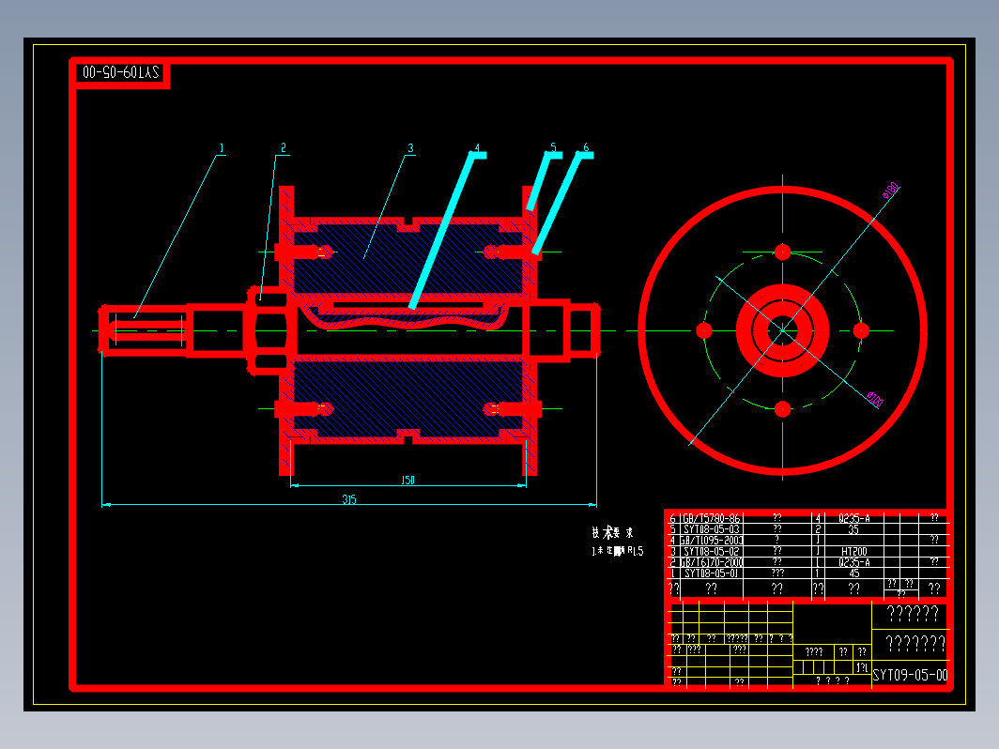Select part callout number 4

[x=477, y=148]
